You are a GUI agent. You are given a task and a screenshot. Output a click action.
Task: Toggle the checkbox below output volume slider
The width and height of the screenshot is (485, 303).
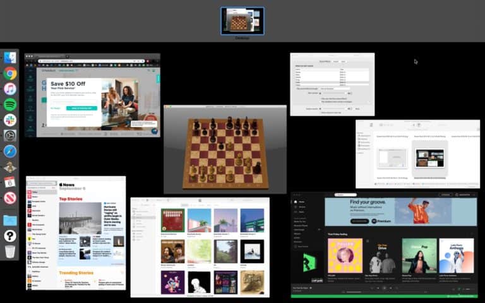pos(320,112)
